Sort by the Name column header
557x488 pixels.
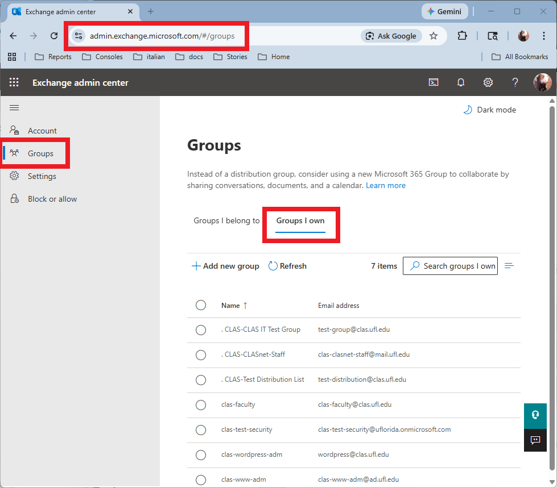pyautogui.click(x=234, y=305)
